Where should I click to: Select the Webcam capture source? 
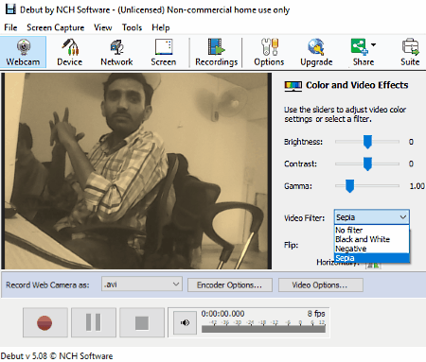[23, 52]
